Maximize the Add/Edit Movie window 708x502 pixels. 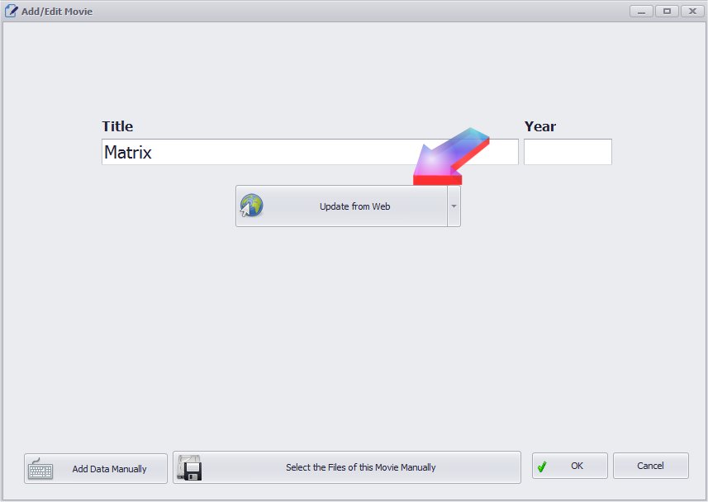[x=667, y=11]
